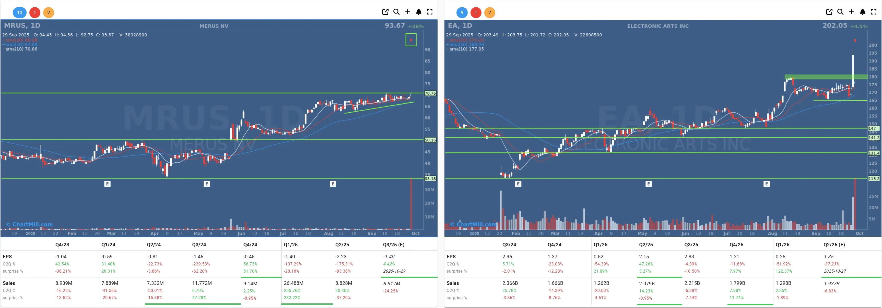Screen dimensions: 882x308
Task: Click the EA, 1D chart title
Action: (460, 26)
